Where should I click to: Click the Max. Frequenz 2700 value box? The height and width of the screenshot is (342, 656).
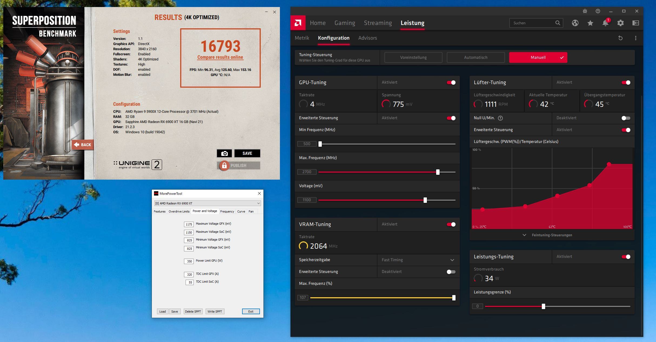coord(307,172)
